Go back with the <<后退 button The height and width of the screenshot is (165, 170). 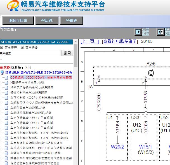click(x=47, y=20)
